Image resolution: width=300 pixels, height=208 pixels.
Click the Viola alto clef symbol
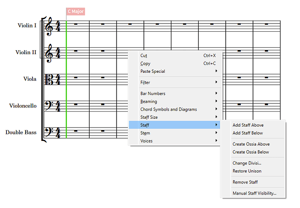[x=49, y=79]
